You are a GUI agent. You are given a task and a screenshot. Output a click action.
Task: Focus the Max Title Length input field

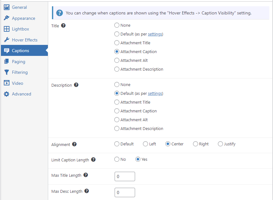[125, 176]
